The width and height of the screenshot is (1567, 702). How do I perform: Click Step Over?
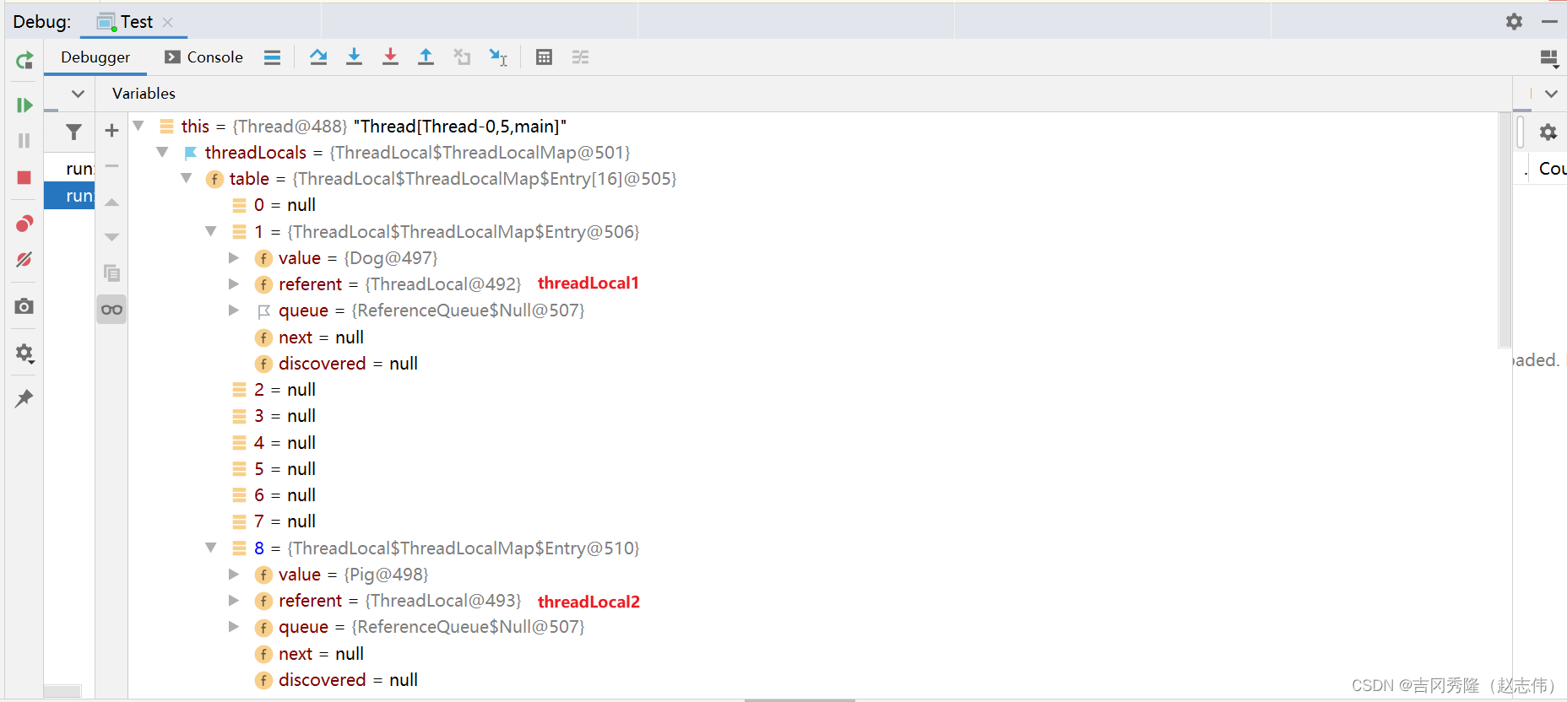pos(318,57)
